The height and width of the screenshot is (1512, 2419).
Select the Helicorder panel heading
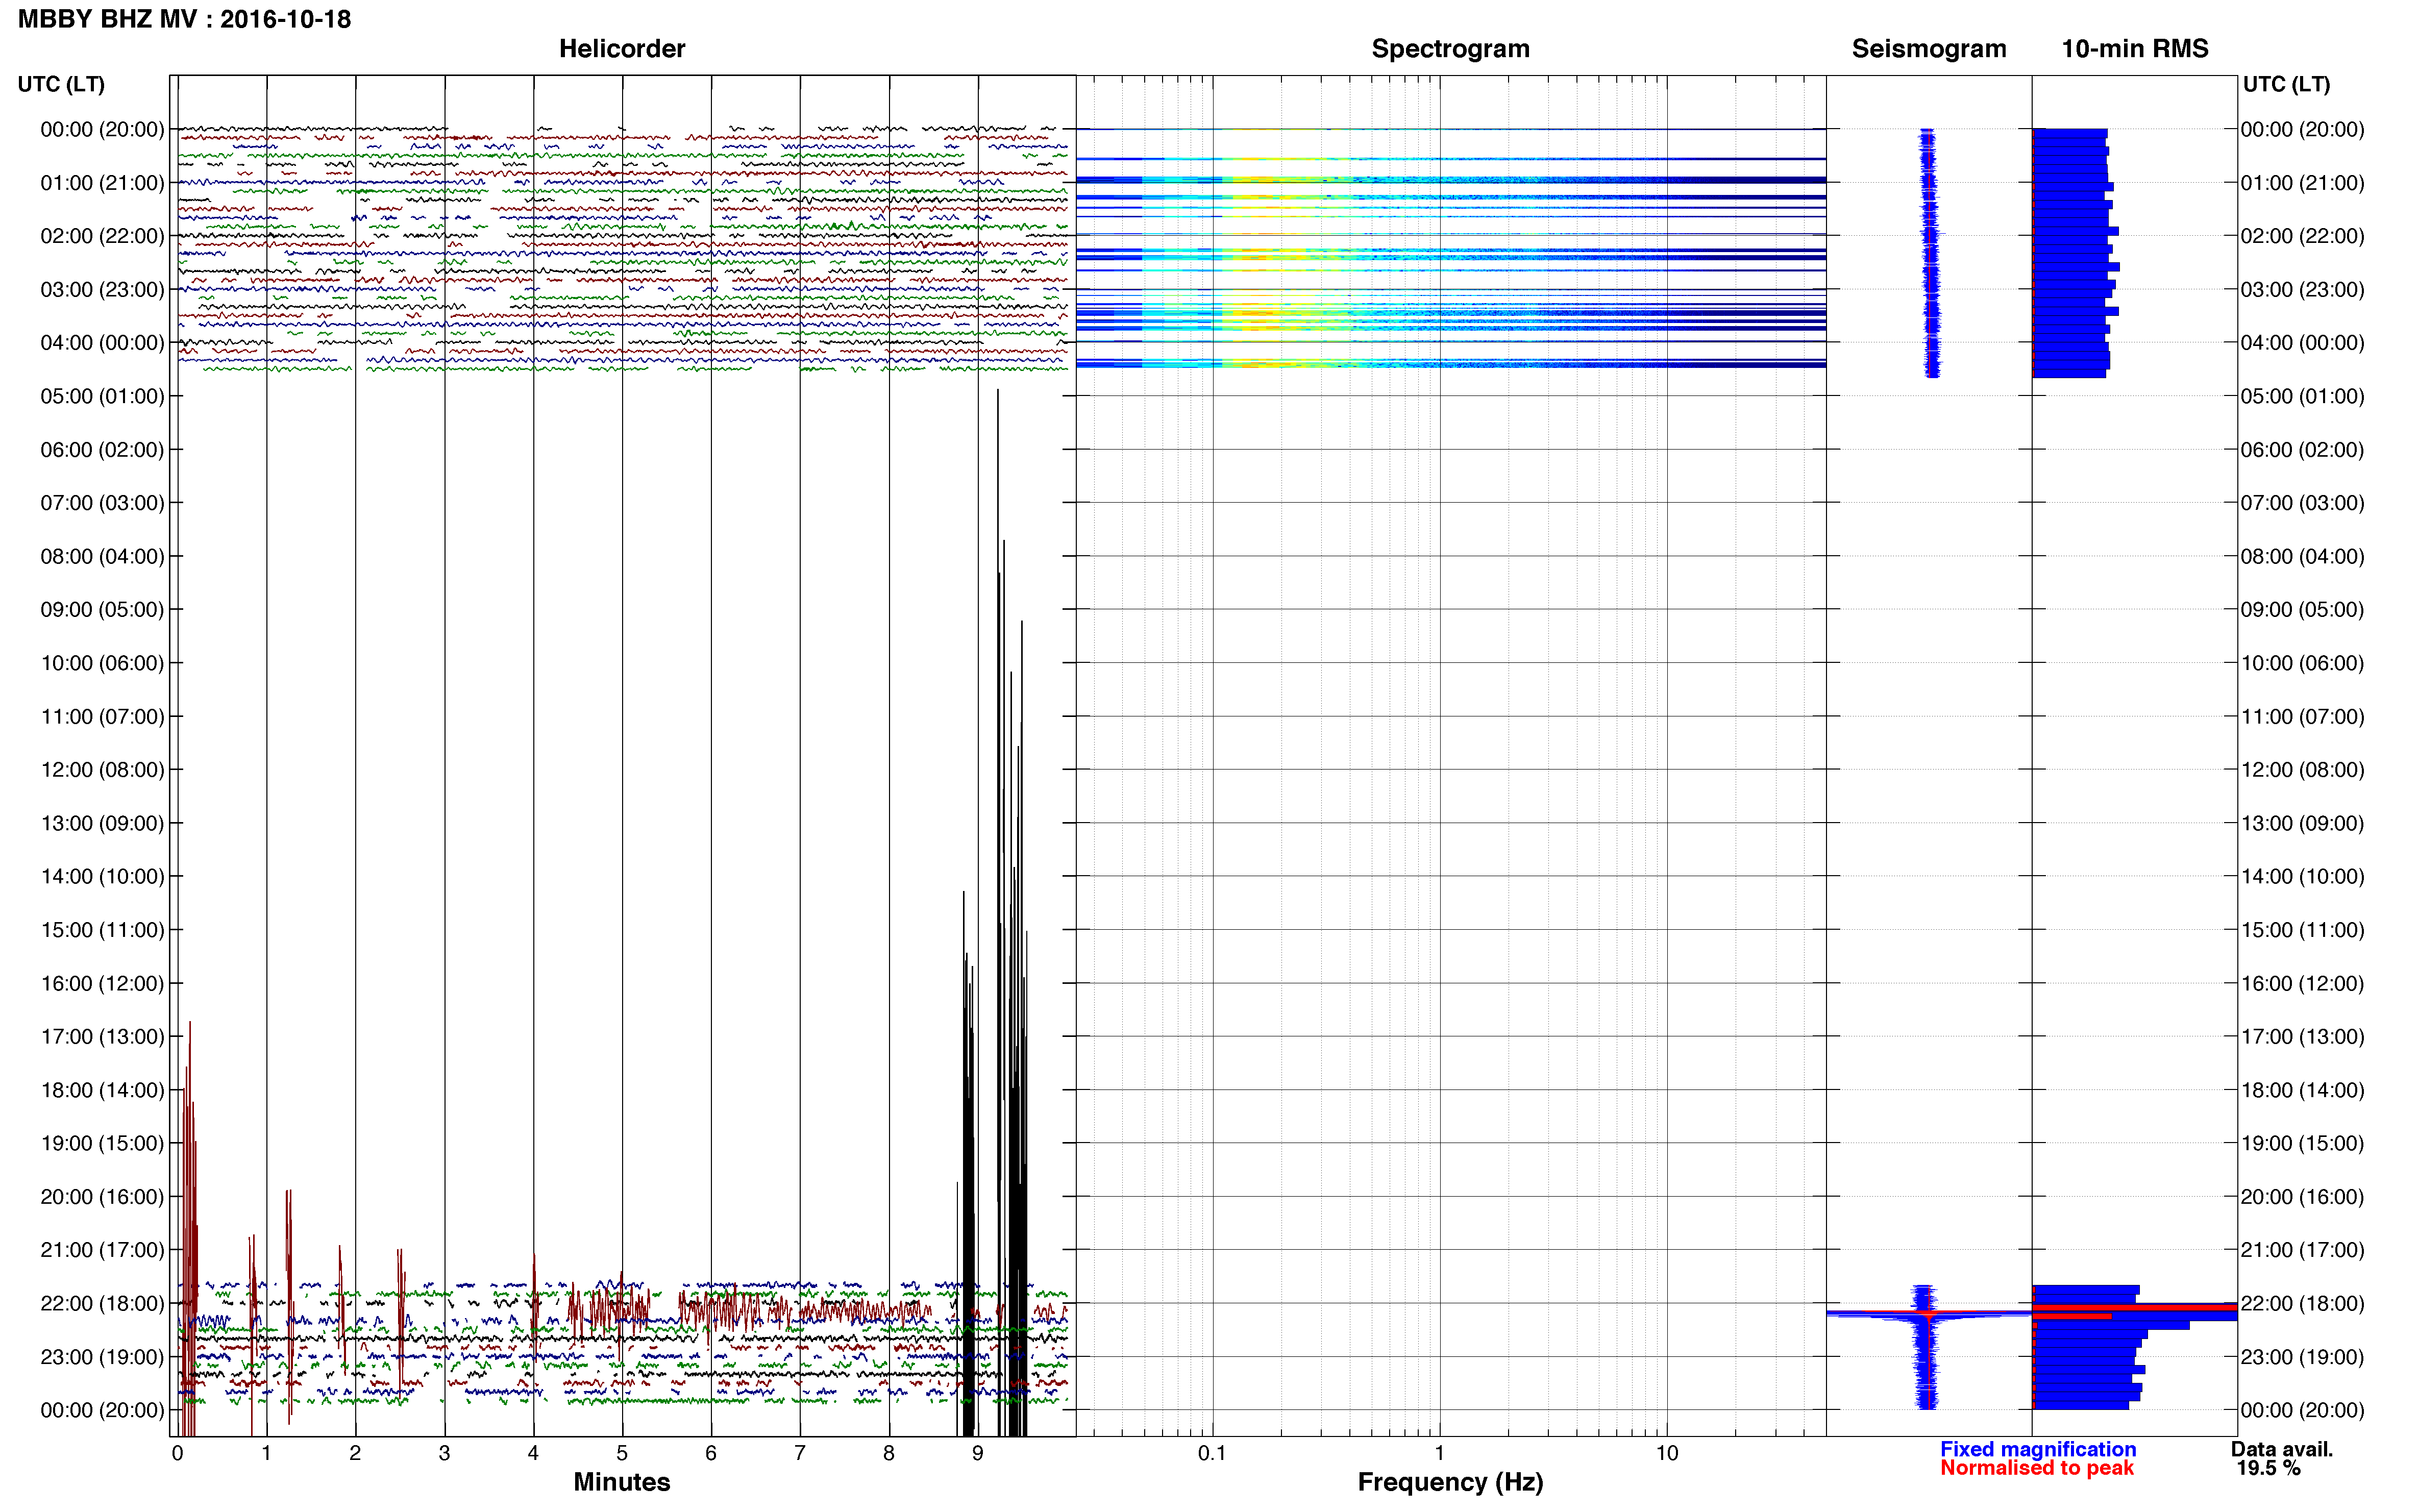click(x=622, y=48)
